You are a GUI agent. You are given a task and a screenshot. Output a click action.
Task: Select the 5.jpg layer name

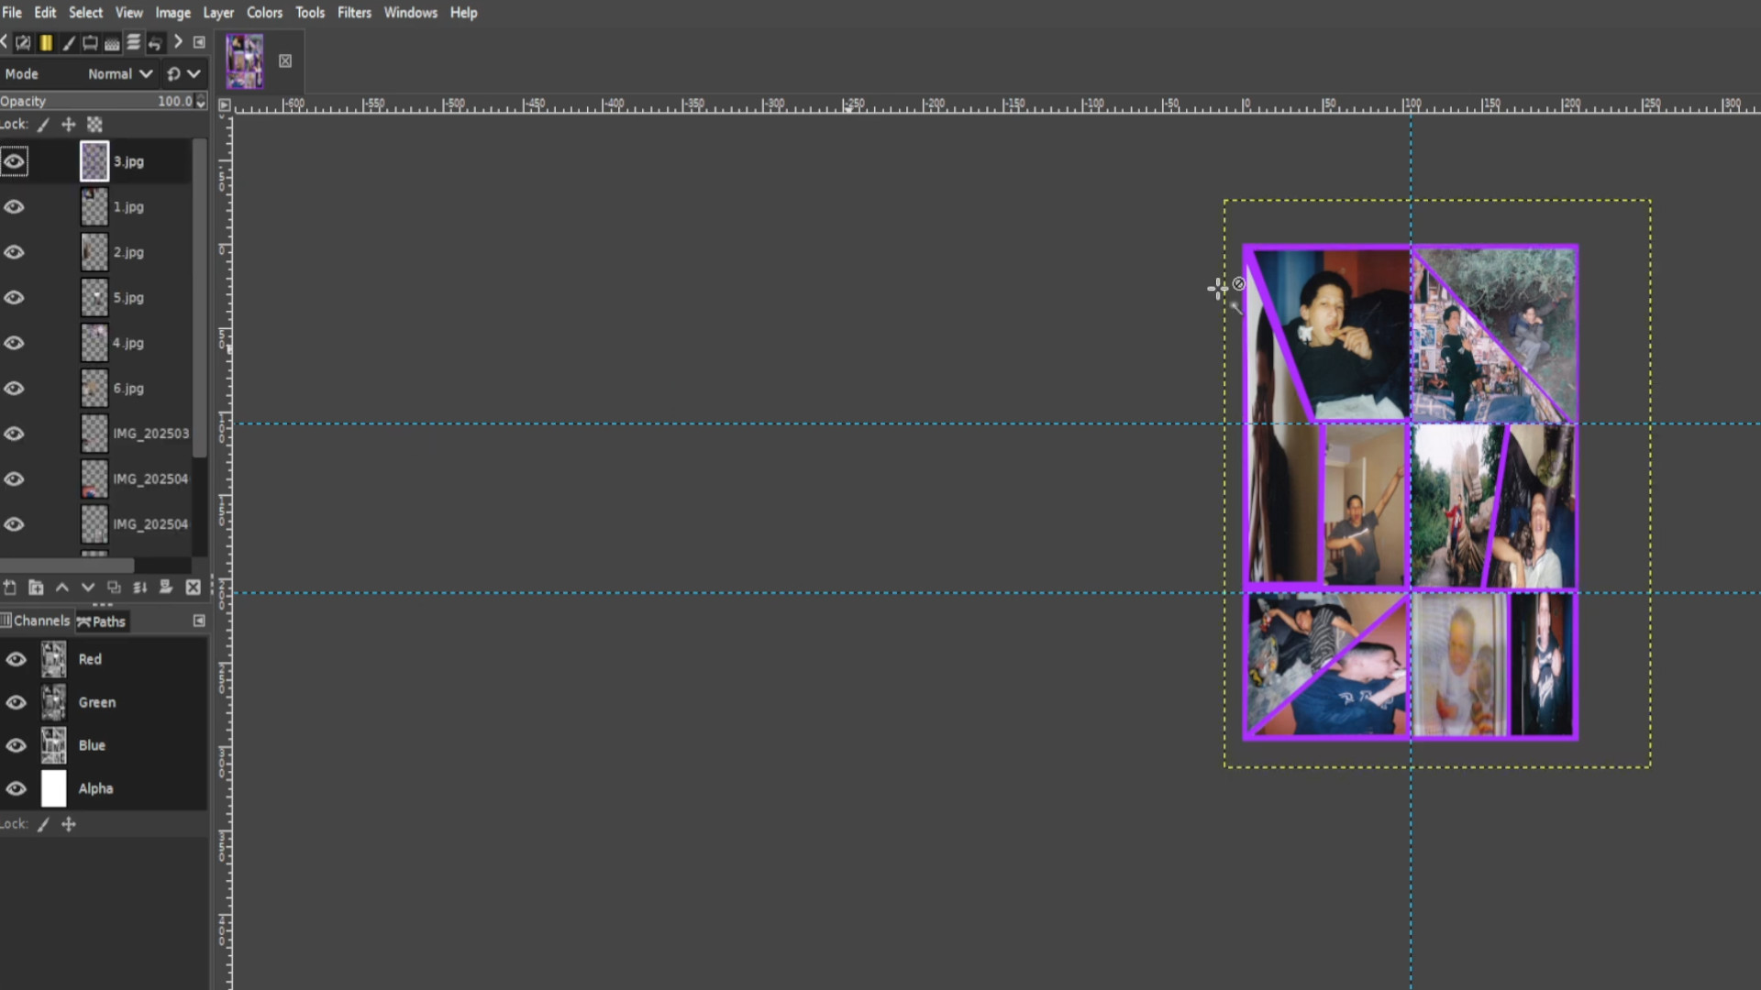128,298
